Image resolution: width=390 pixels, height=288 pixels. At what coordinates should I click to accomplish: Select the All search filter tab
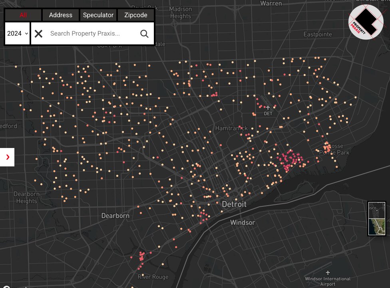pyautogui.click(x=23, y=15)
